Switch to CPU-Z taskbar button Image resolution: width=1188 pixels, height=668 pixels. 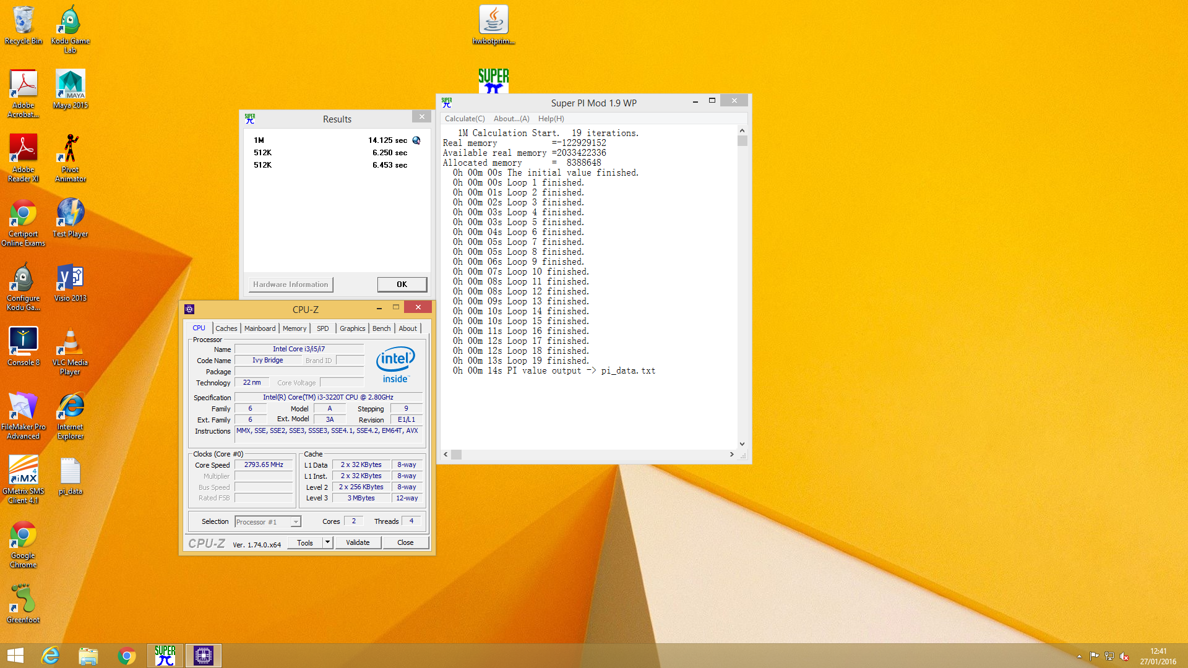(204, 656)
